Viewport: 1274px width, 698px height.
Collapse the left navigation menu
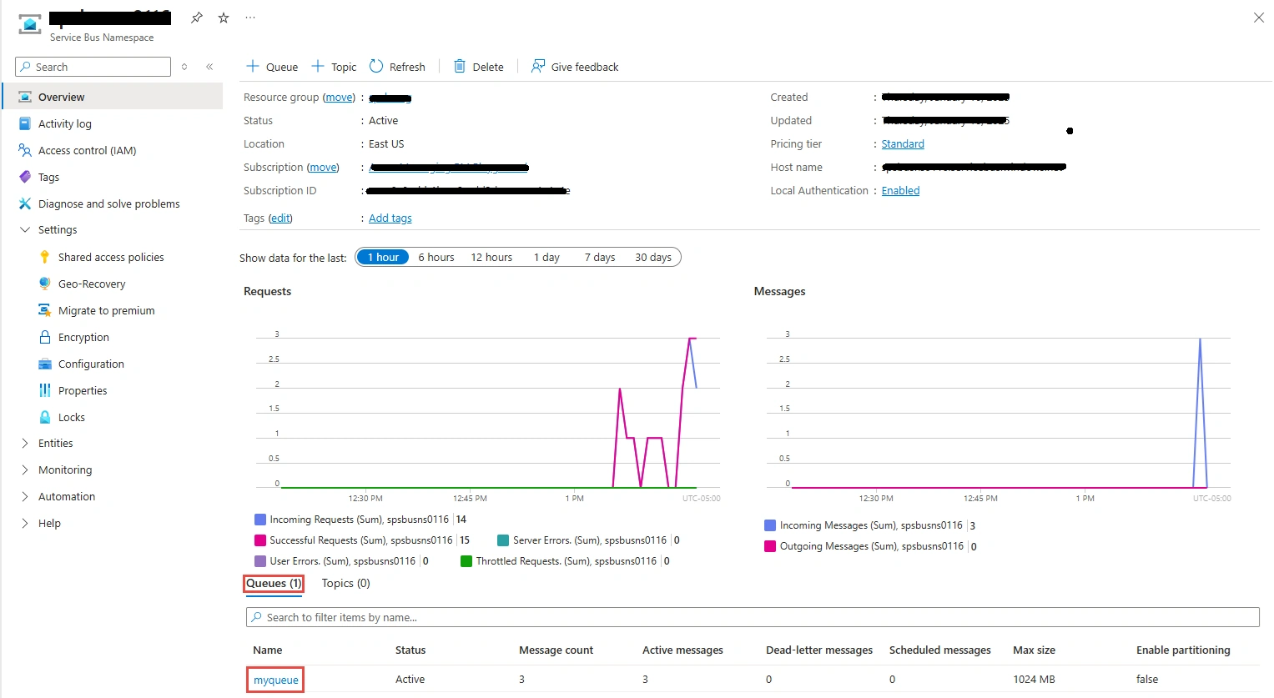click(209, 67)
